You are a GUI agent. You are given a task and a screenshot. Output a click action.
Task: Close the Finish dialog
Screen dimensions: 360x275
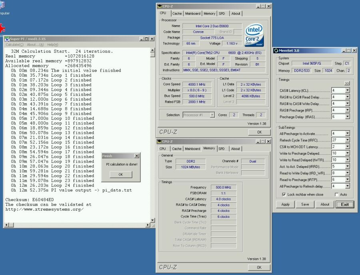pyautogui.click(x=137, y=156)
